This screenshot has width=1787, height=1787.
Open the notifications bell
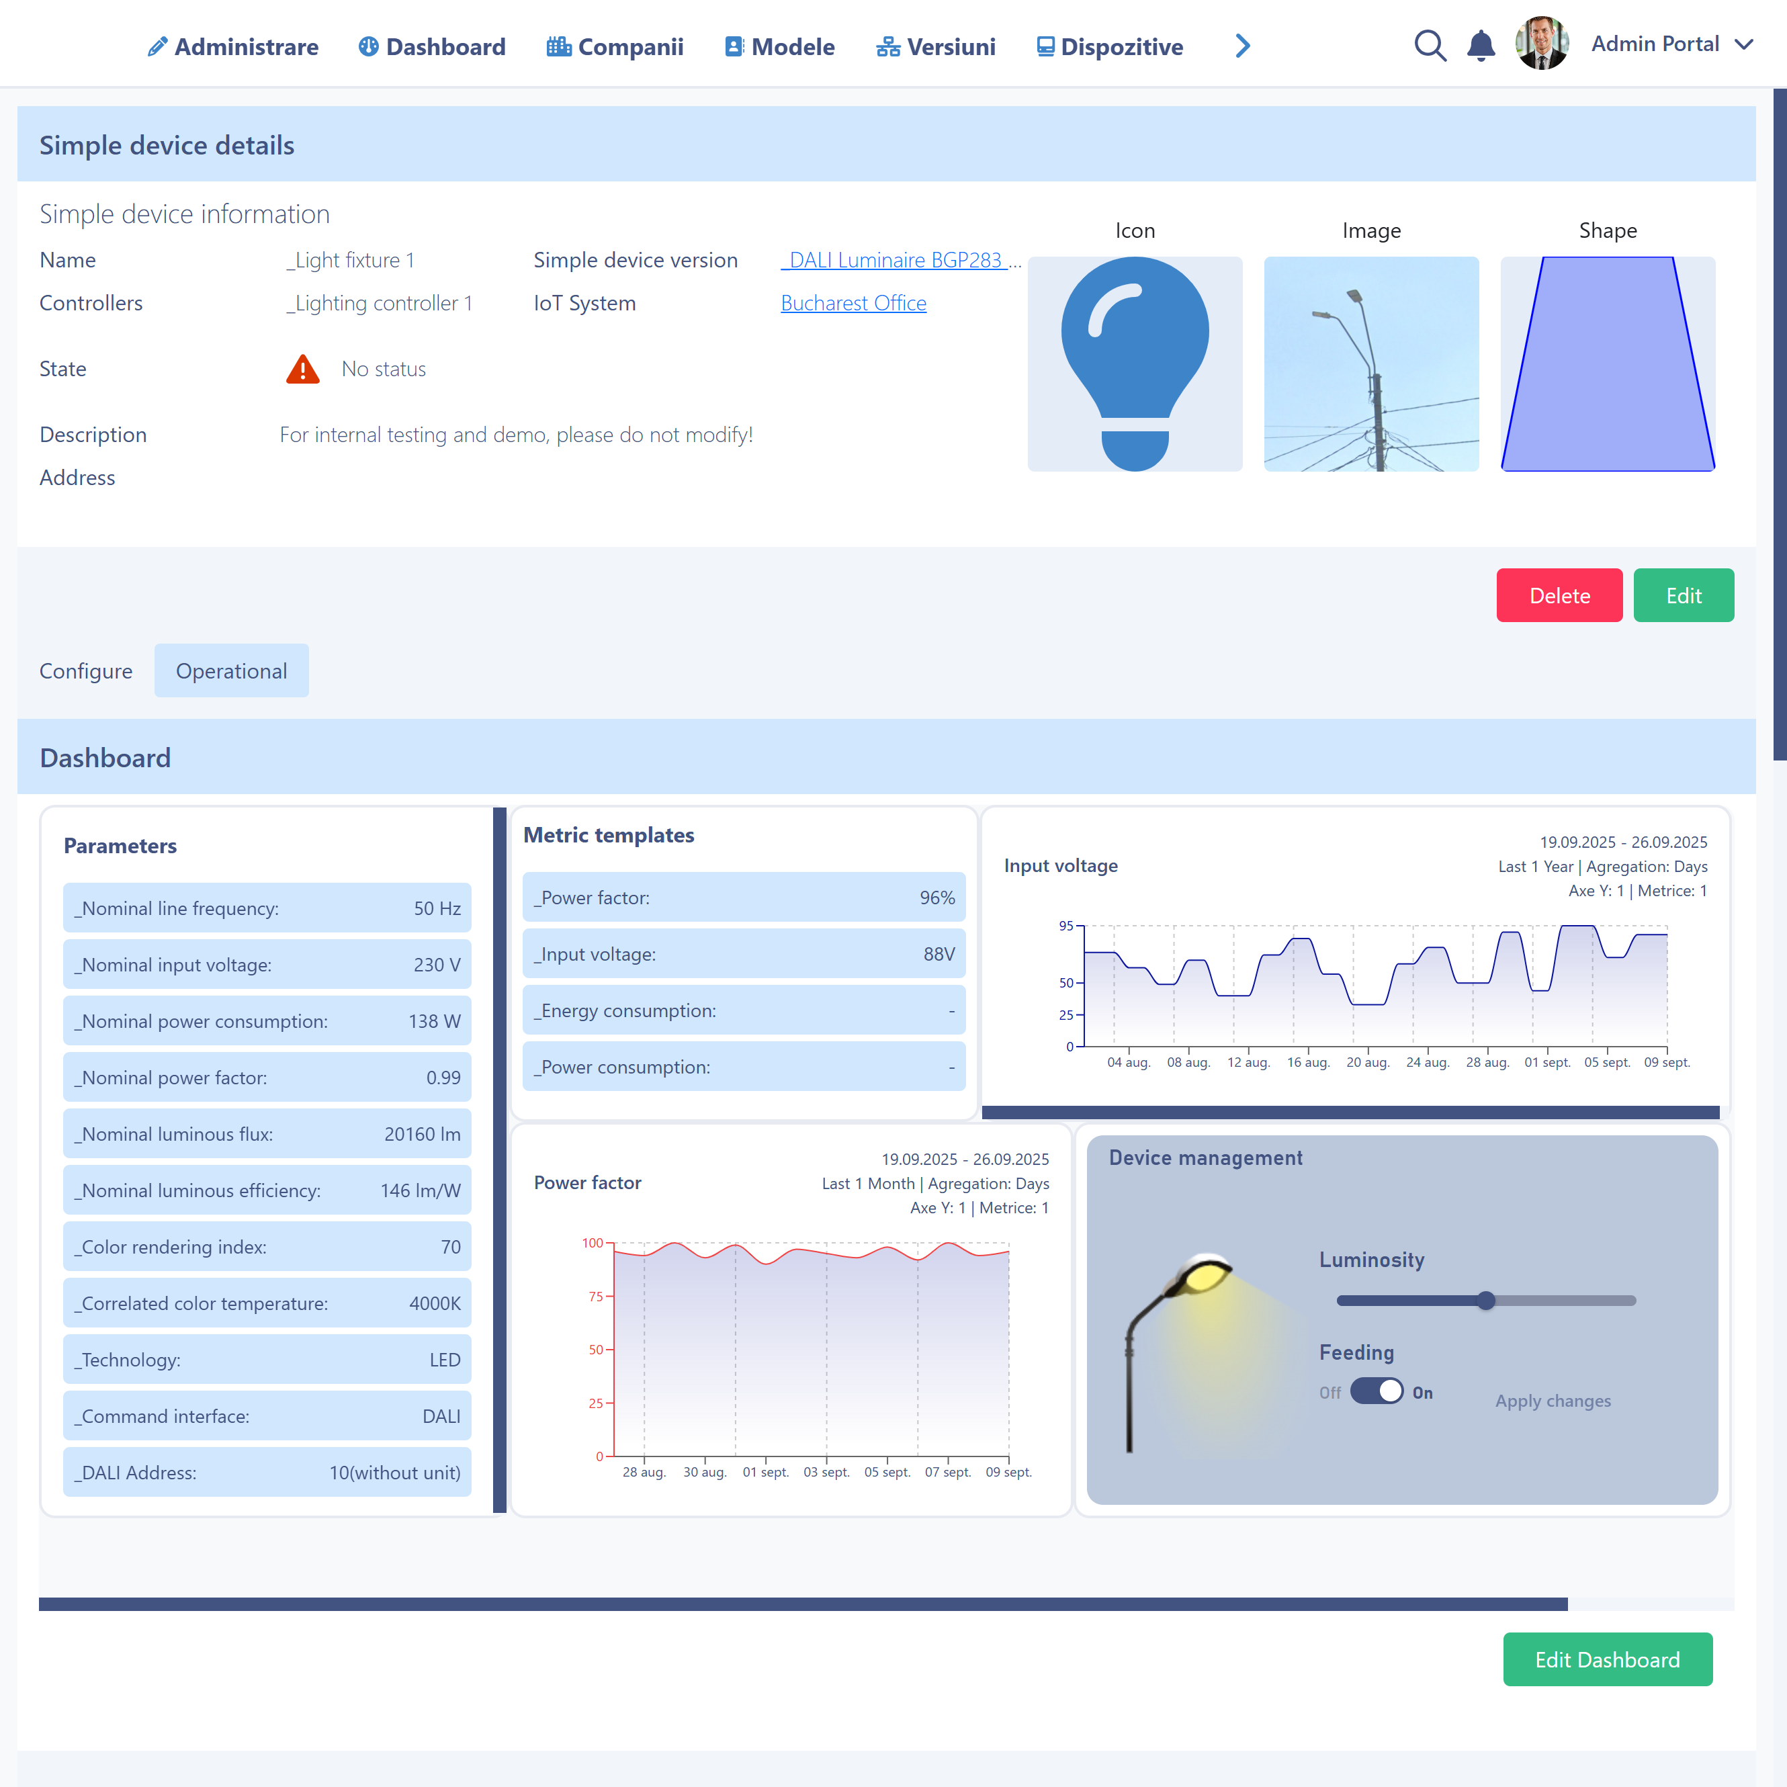(x=1481, y=45)
